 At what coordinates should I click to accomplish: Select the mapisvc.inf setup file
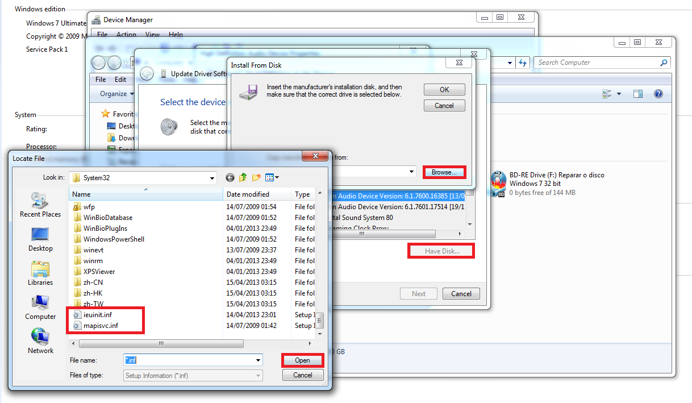(x=96, y=326)
